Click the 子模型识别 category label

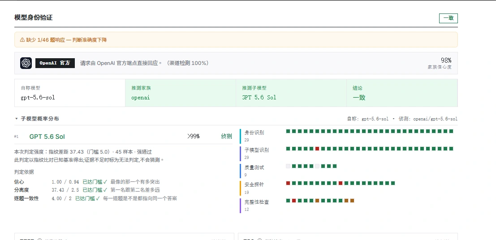[257, 150]
